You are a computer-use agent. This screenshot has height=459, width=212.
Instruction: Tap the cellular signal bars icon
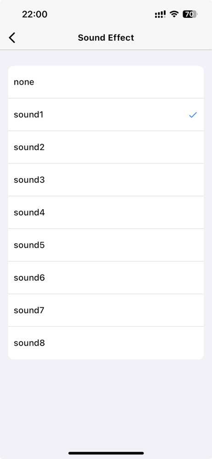click(x=160, y=14)
